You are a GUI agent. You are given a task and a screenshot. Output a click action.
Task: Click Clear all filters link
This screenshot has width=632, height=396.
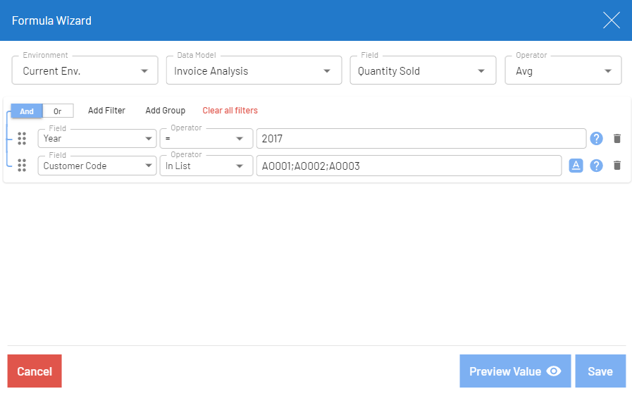[230, 111]
